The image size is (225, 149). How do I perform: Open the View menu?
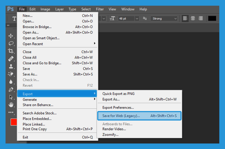(112, 9)
